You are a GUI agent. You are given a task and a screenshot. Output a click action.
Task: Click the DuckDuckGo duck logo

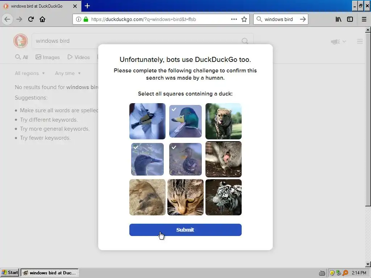[x=21, y=41]
